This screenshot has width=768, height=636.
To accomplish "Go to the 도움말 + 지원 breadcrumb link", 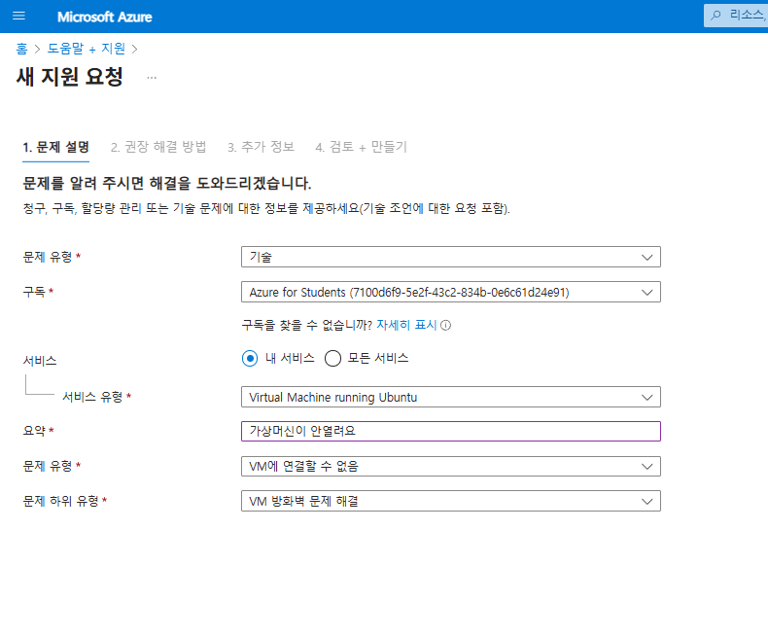I will coord(87,49).
